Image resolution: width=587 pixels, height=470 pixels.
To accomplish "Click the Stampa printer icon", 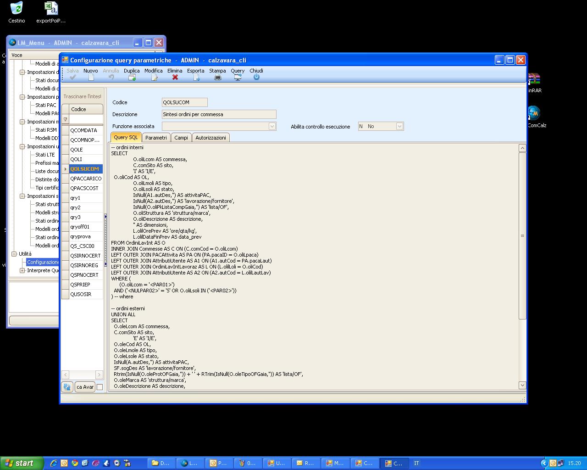I will point(217,78).
